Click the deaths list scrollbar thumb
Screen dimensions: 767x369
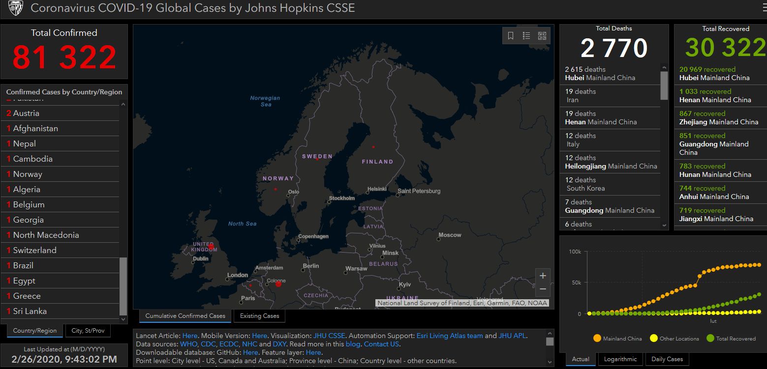664,85
